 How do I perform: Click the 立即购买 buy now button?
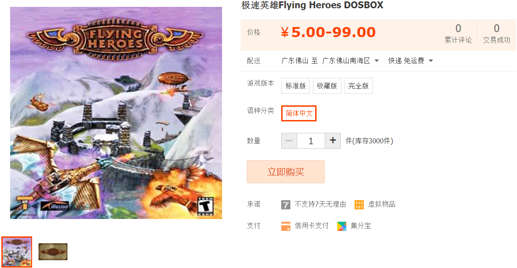click(x=285, y=172)
